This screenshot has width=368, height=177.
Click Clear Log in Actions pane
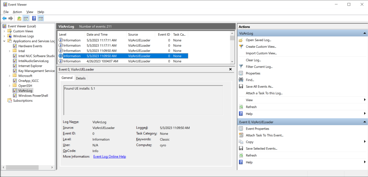[x=253, y=60]
